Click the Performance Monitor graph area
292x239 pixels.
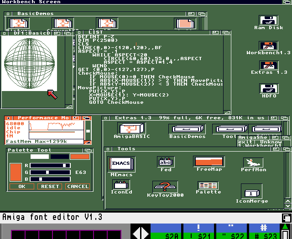[x=56, y=130]
